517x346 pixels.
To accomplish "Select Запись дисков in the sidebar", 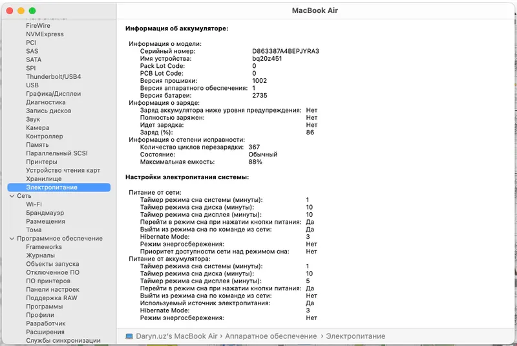I will tap(48, 111).
